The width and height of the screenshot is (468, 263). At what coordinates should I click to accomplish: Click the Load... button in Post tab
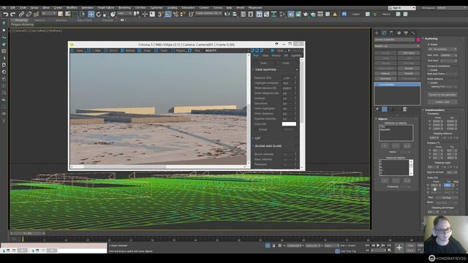click(x=286, y=64)
